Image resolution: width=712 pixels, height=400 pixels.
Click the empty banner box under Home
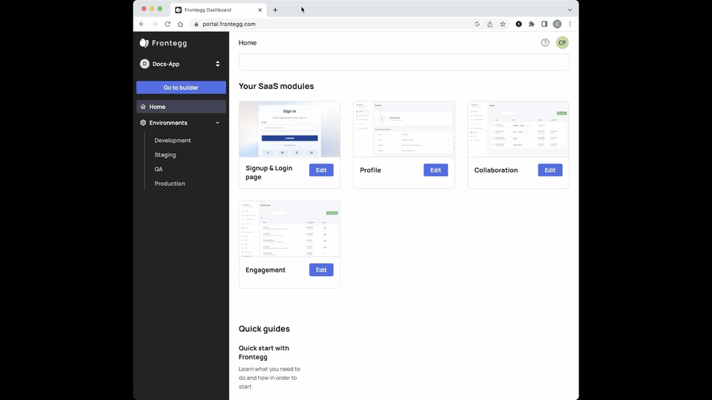[403, 62]
